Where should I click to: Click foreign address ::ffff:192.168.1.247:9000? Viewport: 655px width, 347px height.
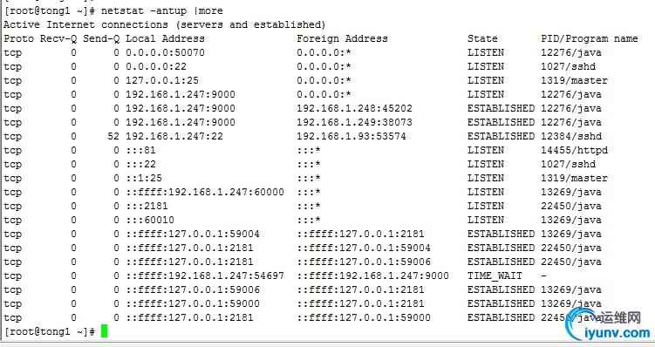pos(372,276)
